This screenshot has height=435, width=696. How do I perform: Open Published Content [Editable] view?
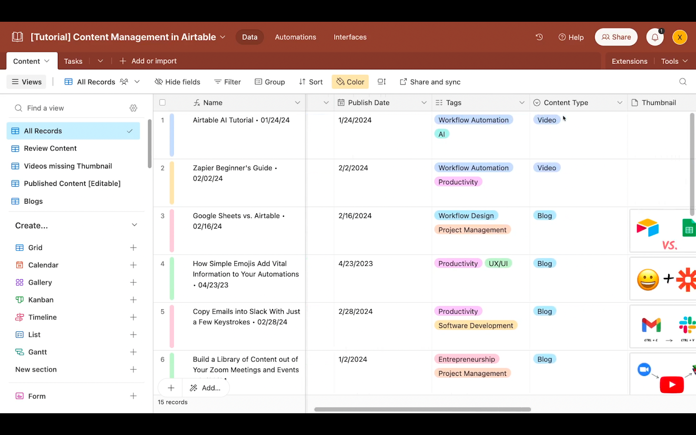pyautogui.click(x=74, y=184)
